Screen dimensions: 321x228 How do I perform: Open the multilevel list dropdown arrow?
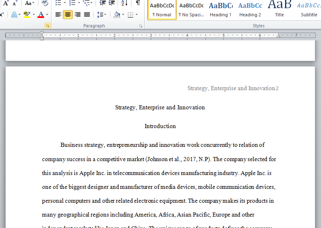pos(91,3)
